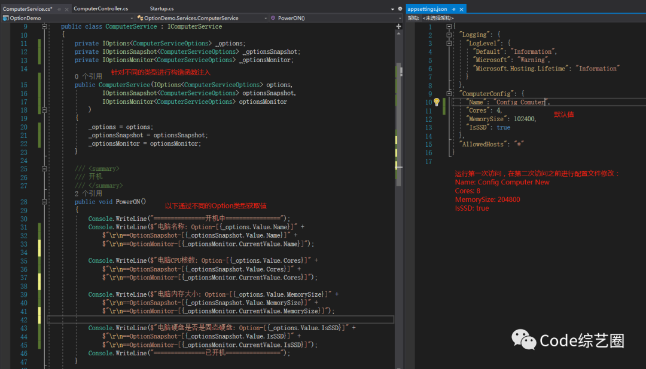Click the '_options = options;' assignment line
Image resolution: width=646 pixels, height=369 pixels.
click(x=120, y=127)
